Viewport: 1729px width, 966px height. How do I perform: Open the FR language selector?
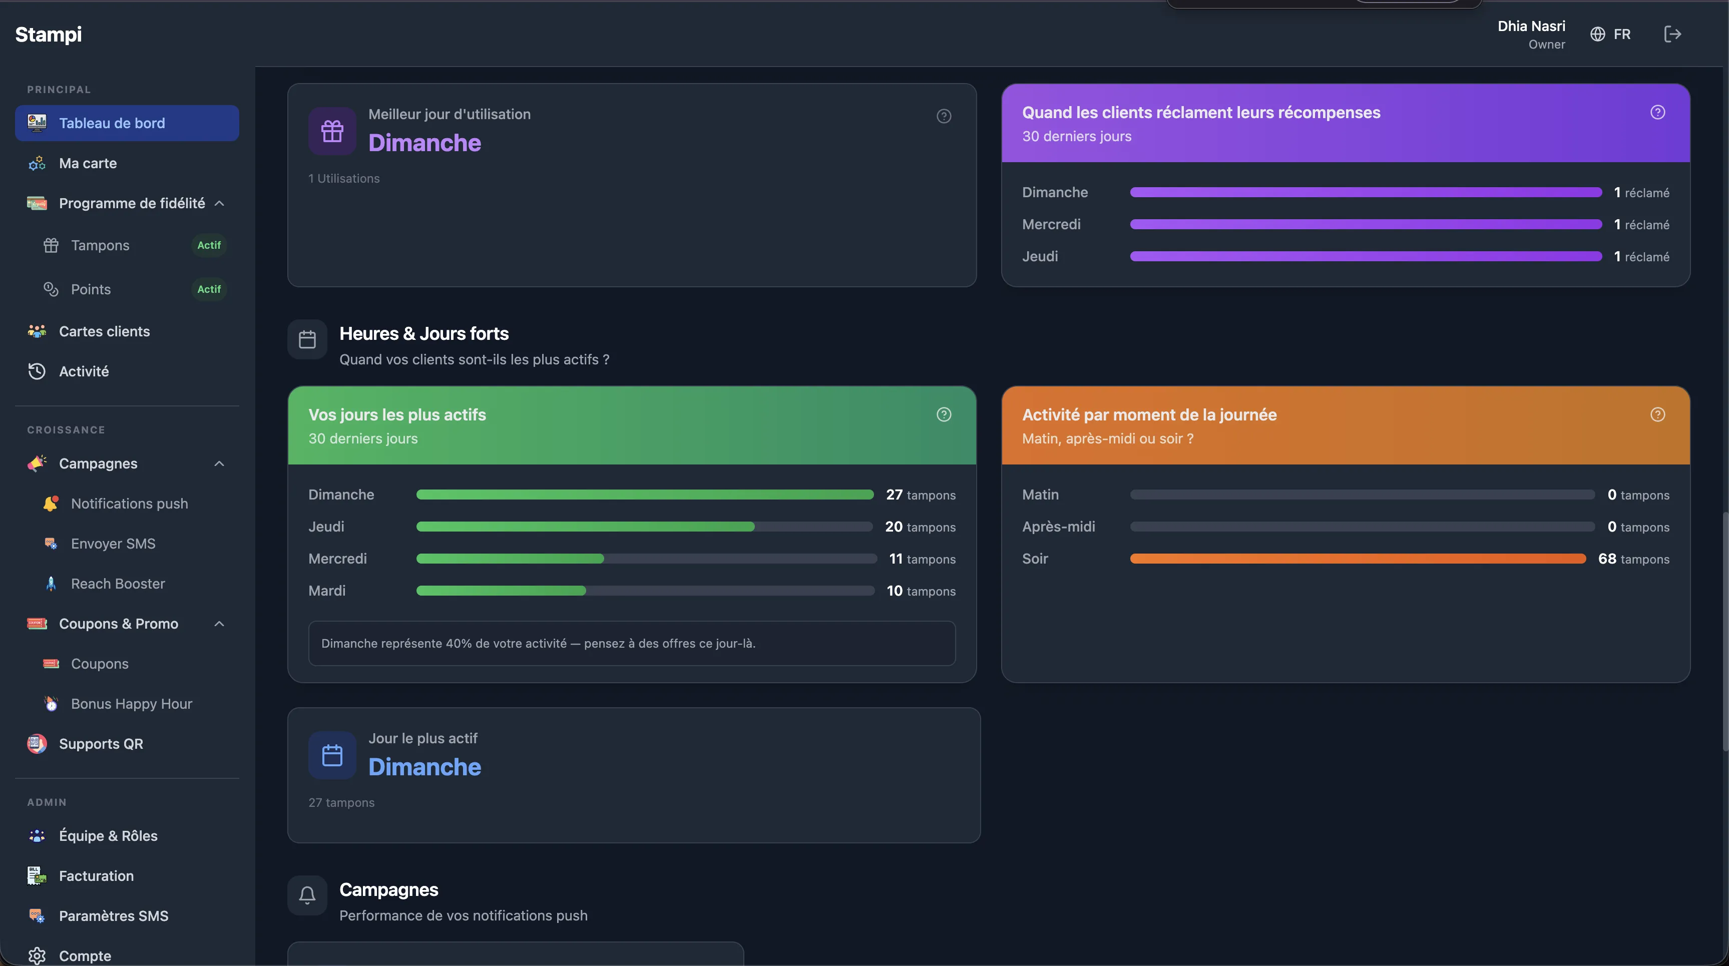click(x=1610, y=34)
